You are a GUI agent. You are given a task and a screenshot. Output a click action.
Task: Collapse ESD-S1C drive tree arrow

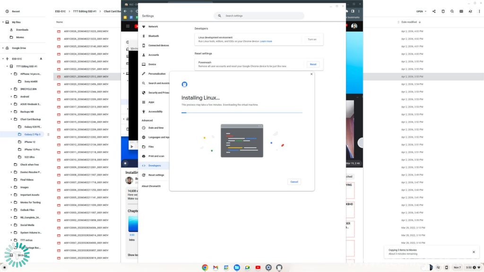3,59
